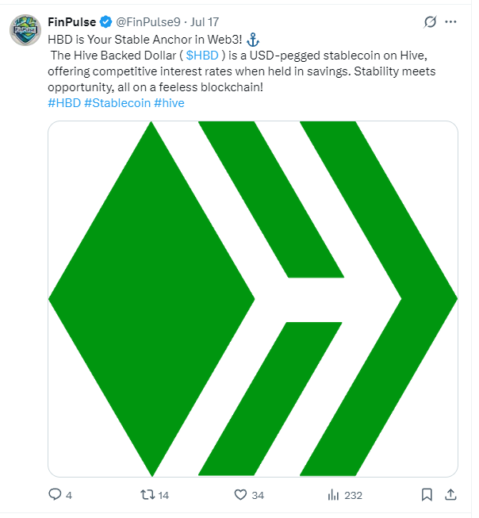Open the FinPulse profile avatar
The height and width of the screenshot is (518, 479).
pos(25,29)
